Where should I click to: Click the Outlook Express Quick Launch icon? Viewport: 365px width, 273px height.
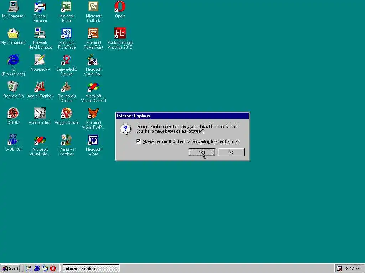click(45, 269)
